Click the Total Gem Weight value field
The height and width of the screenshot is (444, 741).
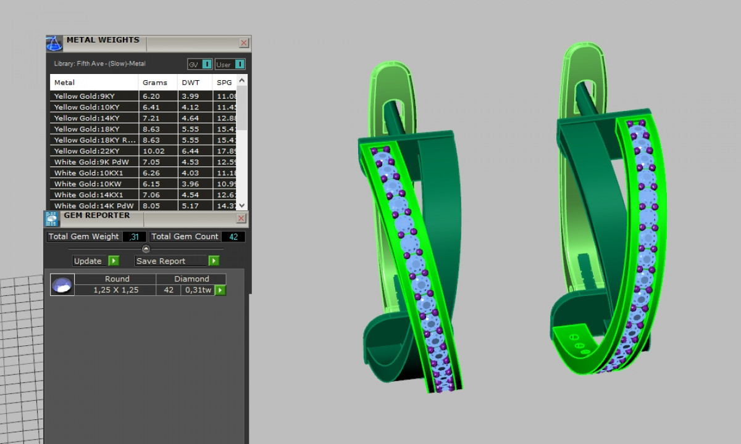[x=135, y=237]
